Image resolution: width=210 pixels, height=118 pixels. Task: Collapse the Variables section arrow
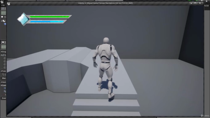point(1,82)
